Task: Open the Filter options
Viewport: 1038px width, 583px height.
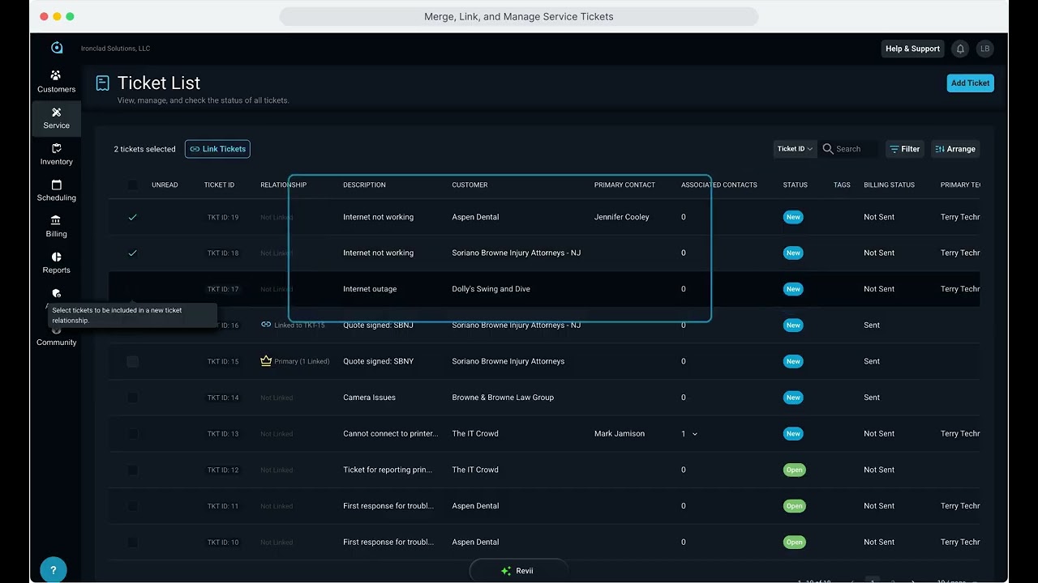Action: tap(904, 149)
